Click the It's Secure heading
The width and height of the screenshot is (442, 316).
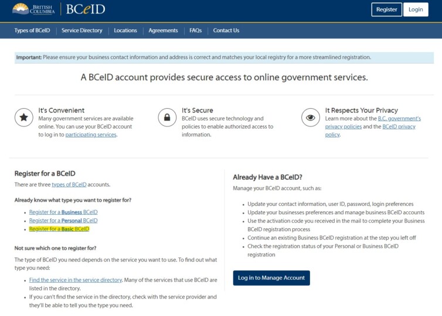(198, 110)
